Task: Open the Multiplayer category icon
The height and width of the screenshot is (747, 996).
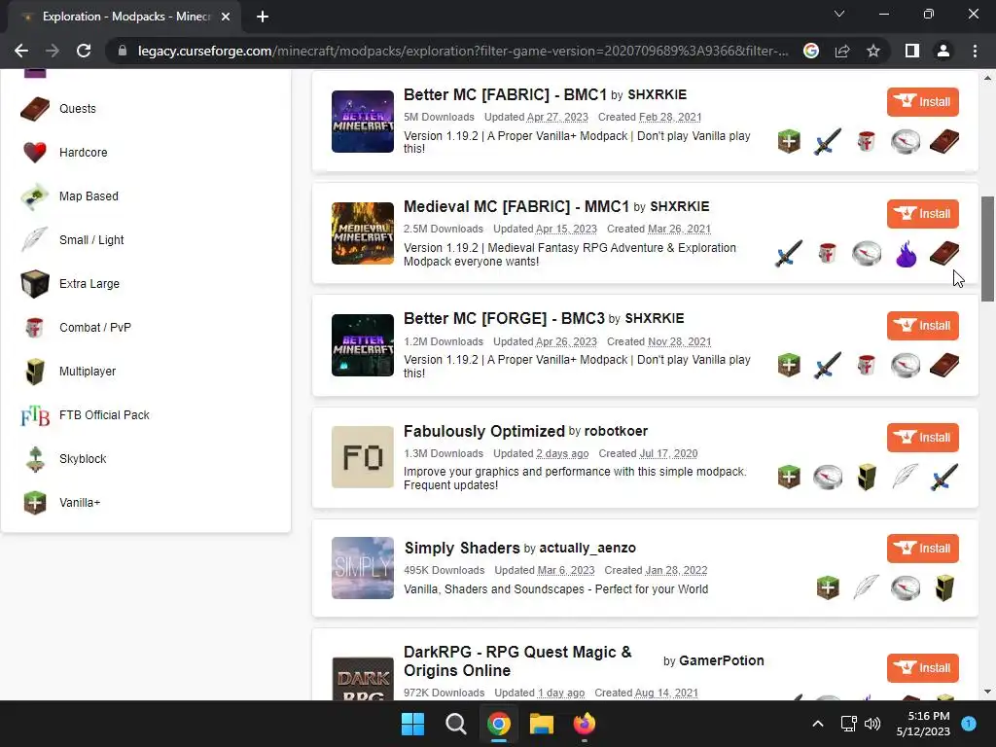Action: click(35, 372)
